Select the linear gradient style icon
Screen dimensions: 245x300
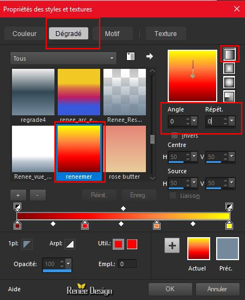(x=229, y=54)
